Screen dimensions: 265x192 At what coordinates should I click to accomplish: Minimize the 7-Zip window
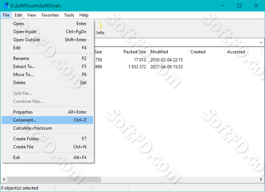[223, 6]
